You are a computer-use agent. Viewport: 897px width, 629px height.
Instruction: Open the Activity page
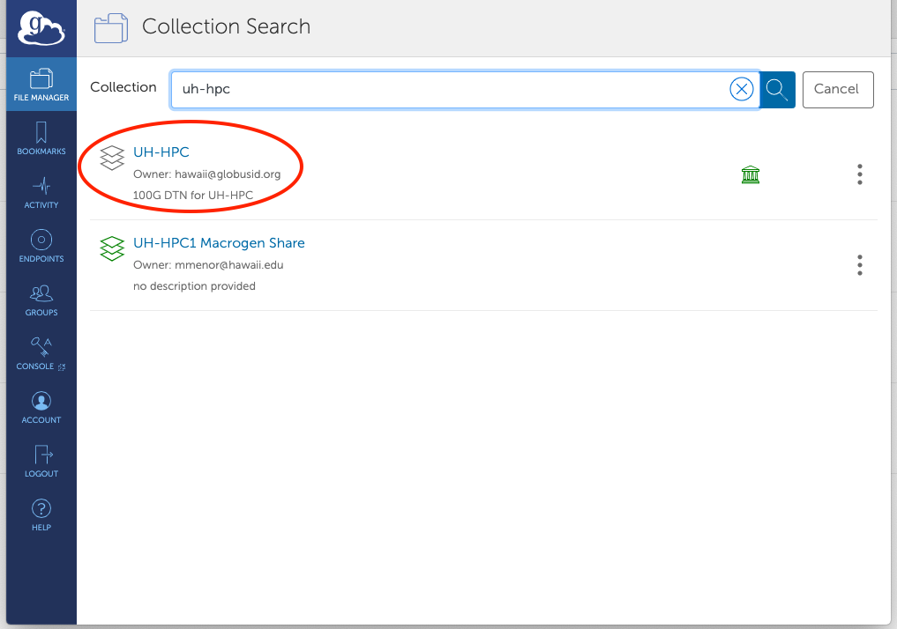41,193
